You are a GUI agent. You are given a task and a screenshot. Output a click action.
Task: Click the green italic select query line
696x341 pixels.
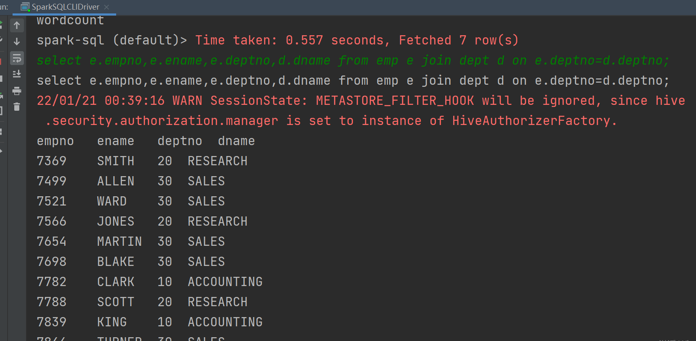point(352,60)
